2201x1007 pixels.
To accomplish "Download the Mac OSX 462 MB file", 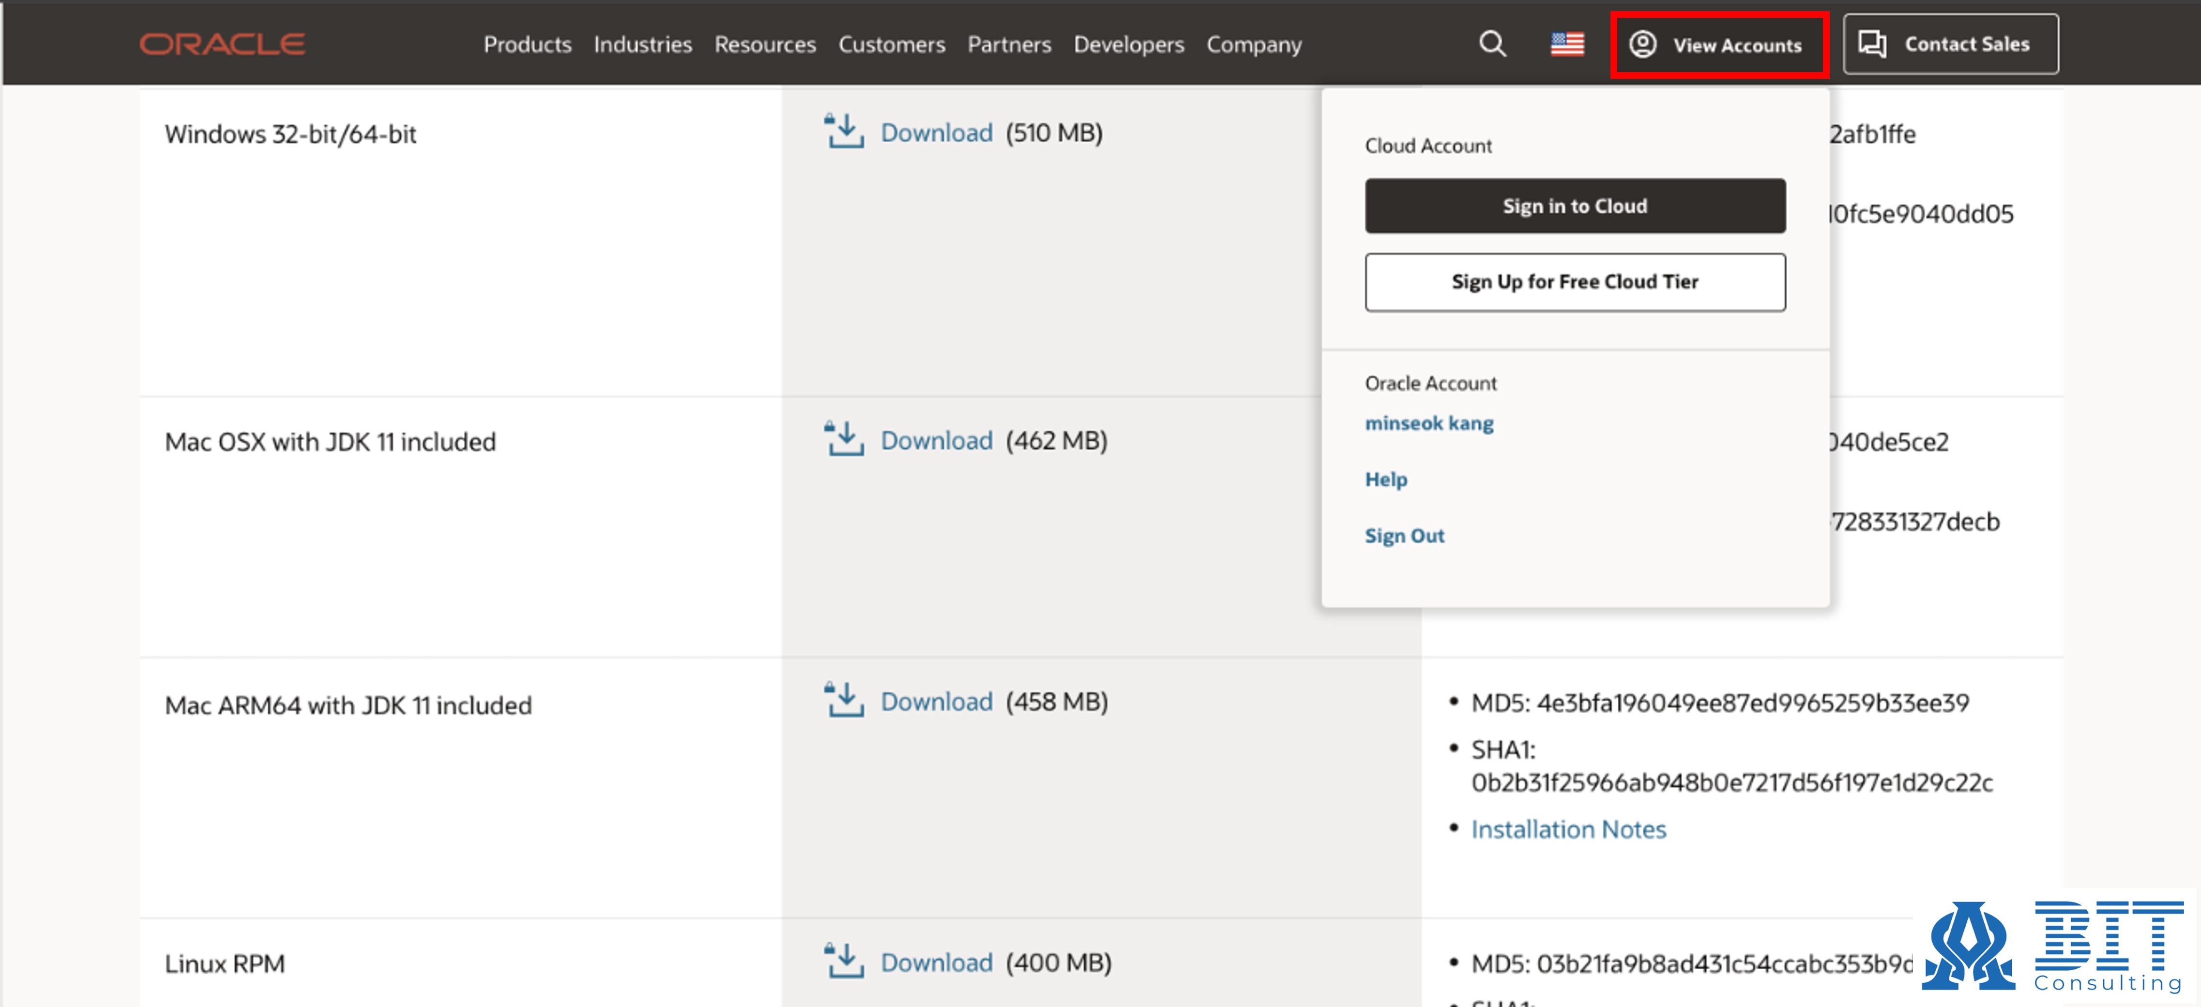I will (937, 440).
